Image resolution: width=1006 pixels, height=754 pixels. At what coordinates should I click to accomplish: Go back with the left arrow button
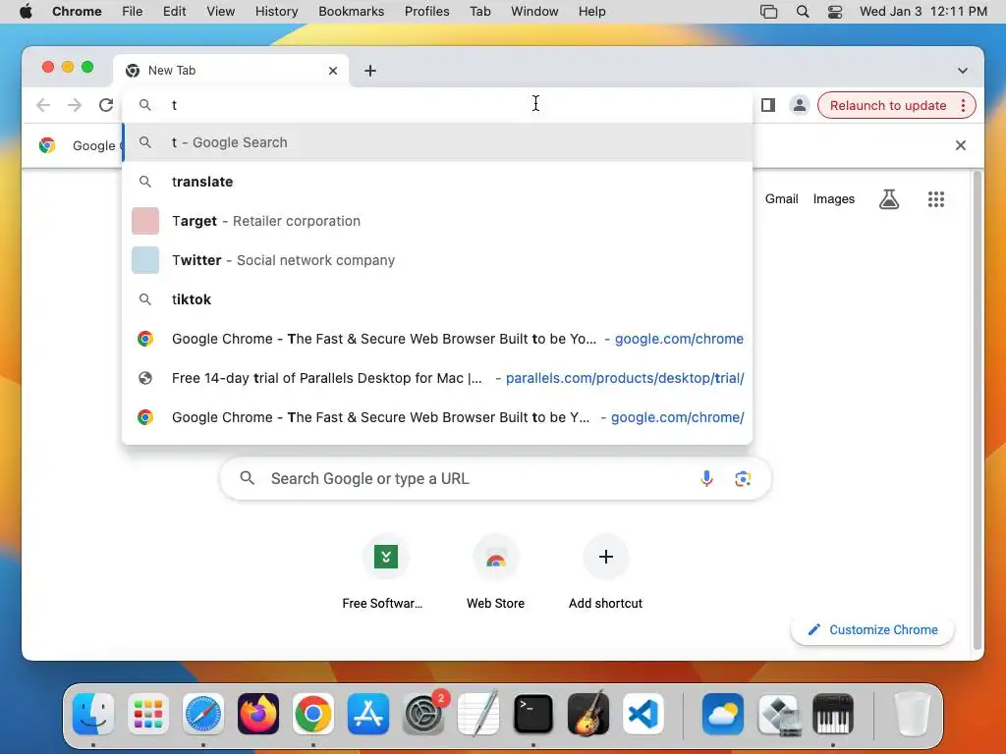(x=43, y=105)
